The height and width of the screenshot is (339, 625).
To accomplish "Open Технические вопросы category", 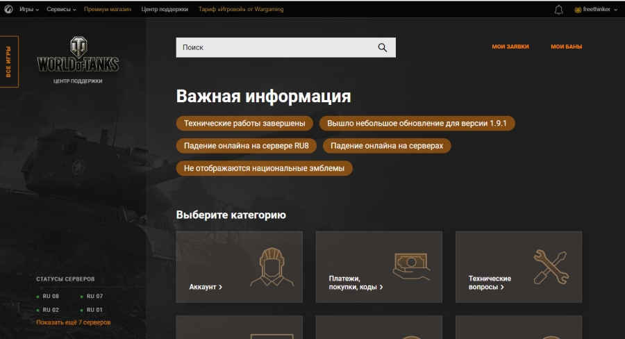I will tap(519, 267).
